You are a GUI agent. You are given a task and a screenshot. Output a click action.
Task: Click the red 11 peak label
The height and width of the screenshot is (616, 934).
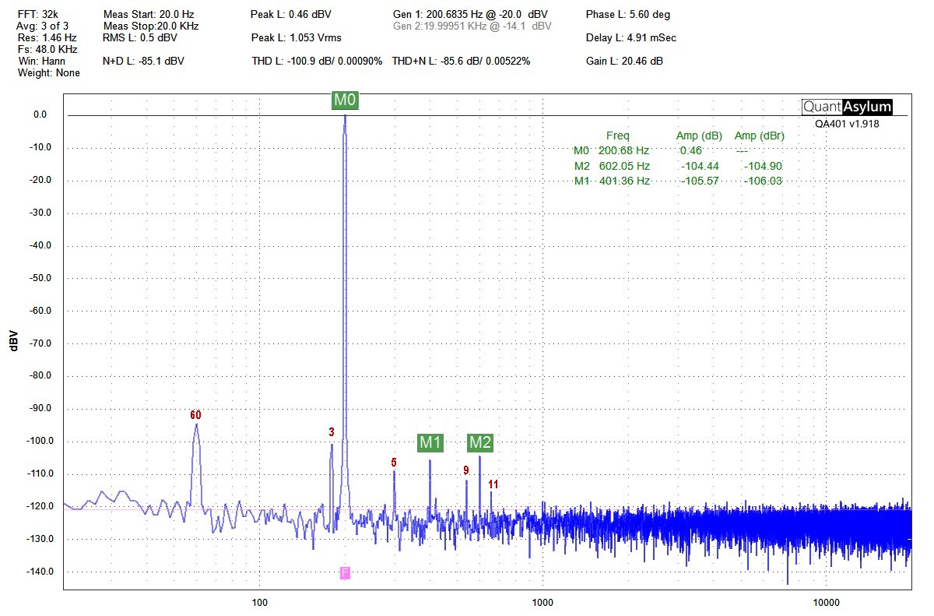click(x=493, y=484)
